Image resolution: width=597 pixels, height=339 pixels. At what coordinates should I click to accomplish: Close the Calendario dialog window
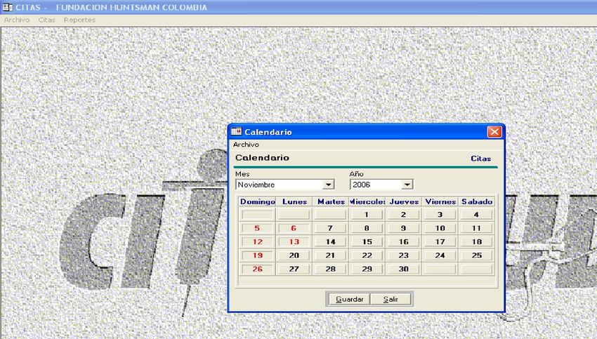pos(494,132)
